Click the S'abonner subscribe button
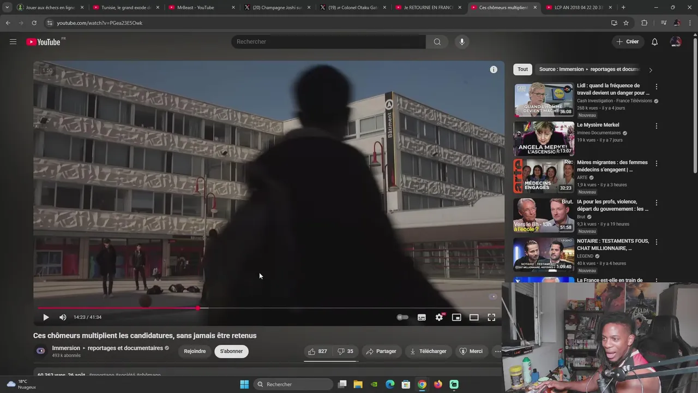The height and width of the screenshot is (393, 698). point(231,352)
